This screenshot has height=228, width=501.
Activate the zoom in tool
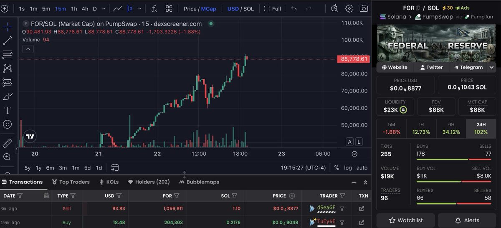pos(7,157)
